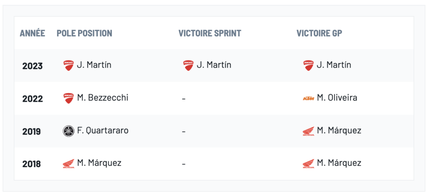Click Yamaha logo beside F. Quartararo

tap(69, 131)
